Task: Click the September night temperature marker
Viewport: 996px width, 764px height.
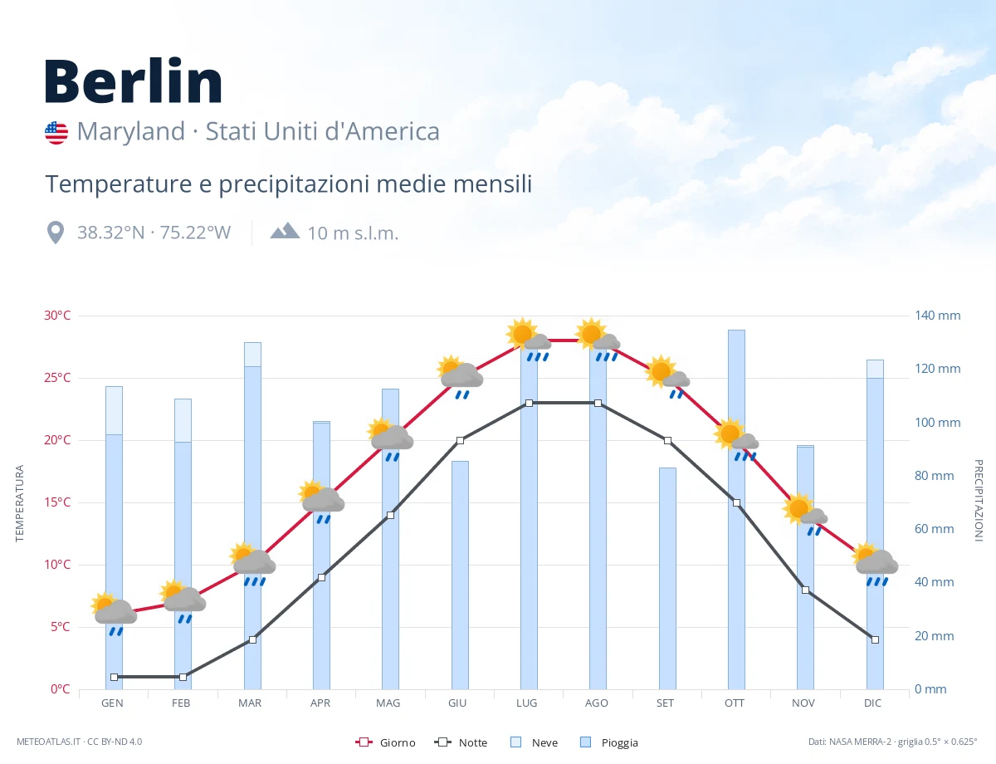Action: pyautogui.click(x=667, y=440)
